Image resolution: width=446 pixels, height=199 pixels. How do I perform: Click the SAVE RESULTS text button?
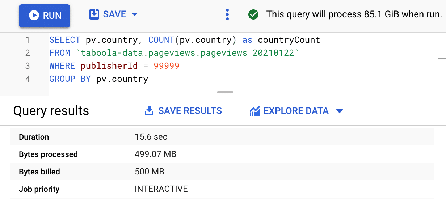click(x=190, y=111)
